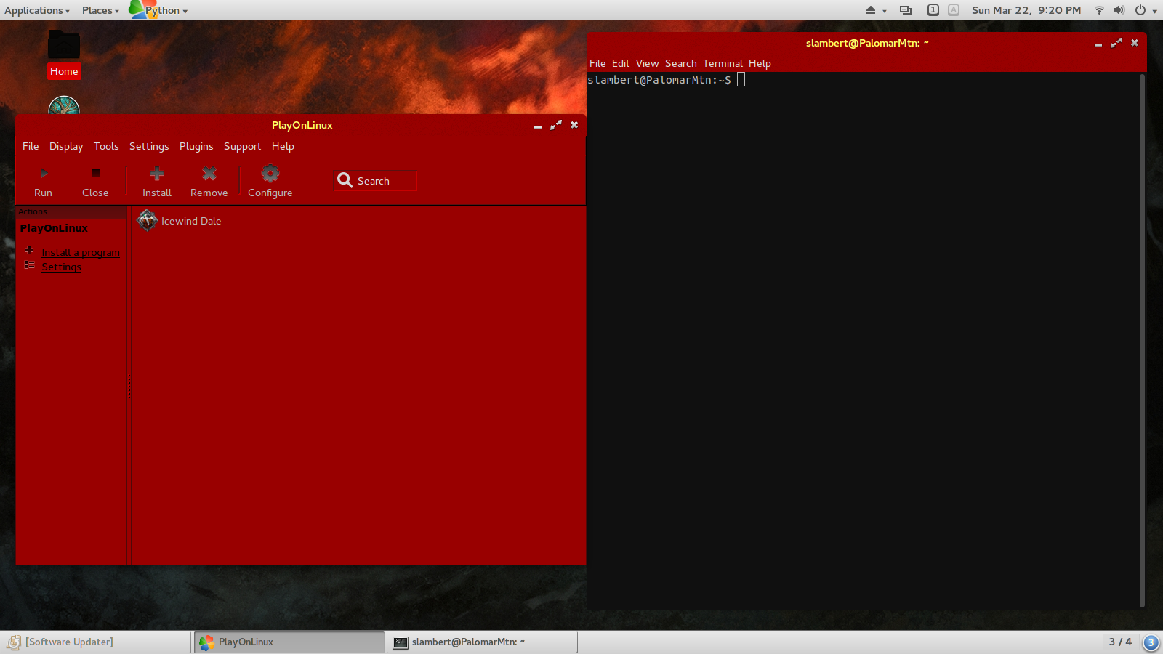Image resolution: width=1163 pixels, height=654 pixels.
Task: Click the terminal window vertical scrollbar
Action: (x=1142, y=340)
